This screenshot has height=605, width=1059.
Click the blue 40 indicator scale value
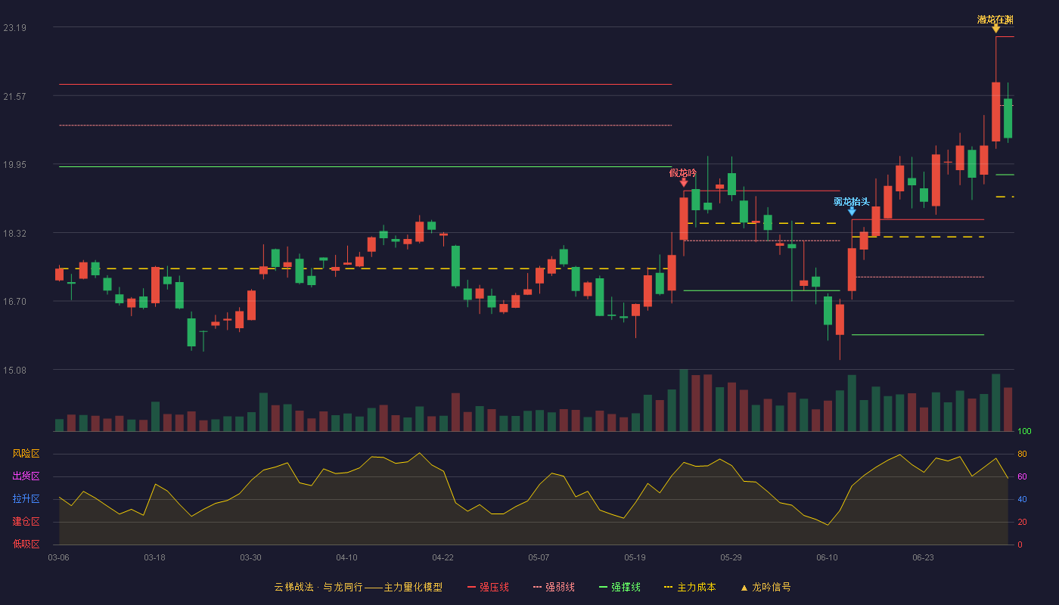(1022, 499)
